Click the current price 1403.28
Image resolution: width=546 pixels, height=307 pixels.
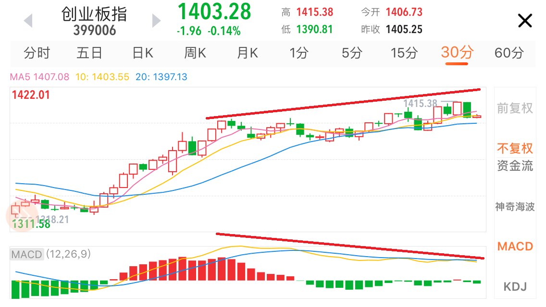214,12
